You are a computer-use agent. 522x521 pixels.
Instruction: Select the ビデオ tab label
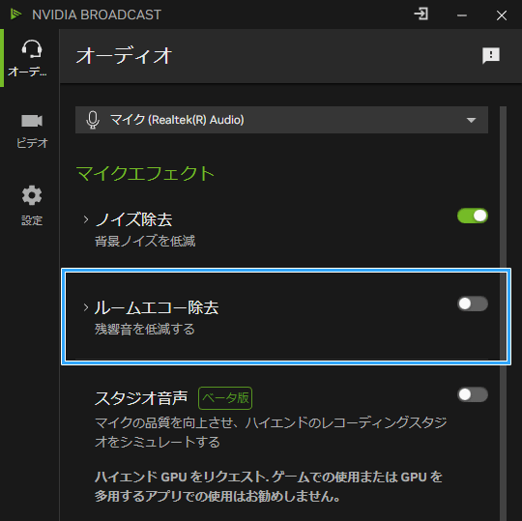(x=32, y=143)
